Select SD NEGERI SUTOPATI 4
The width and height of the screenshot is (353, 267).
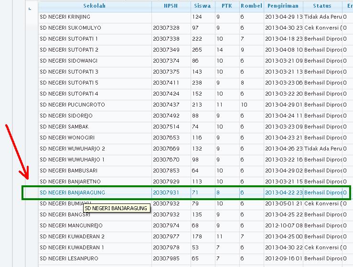(69, 94)
